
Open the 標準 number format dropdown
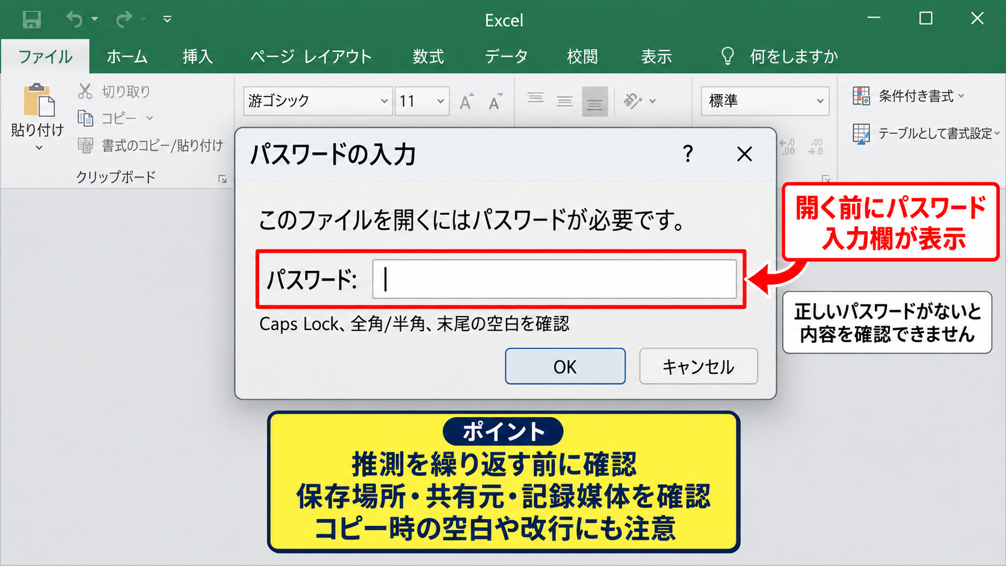click(819, 101)
